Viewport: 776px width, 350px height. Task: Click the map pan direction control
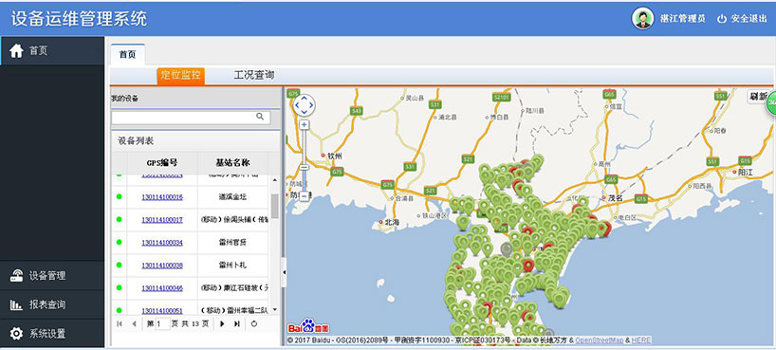tap(304, 105)
